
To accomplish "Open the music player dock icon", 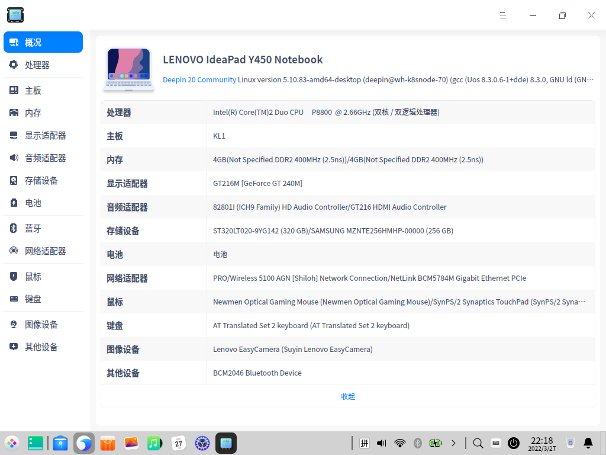I will (x=154, y=443).
